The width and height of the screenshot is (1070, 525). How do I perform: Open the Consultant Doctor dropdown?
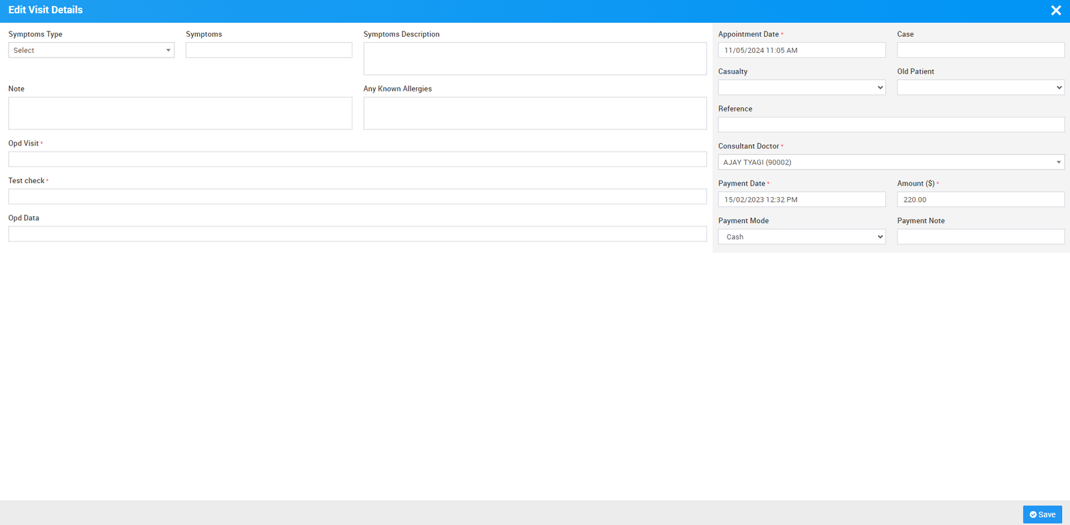(891, 162)
